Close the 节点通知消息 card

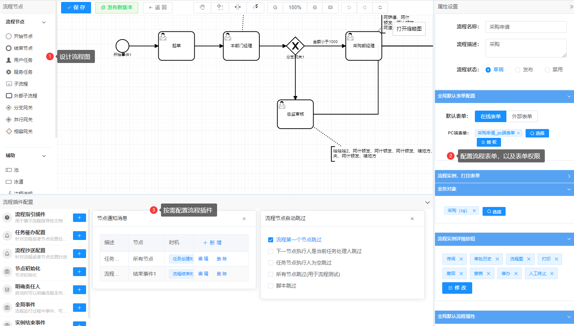[244, 218]
